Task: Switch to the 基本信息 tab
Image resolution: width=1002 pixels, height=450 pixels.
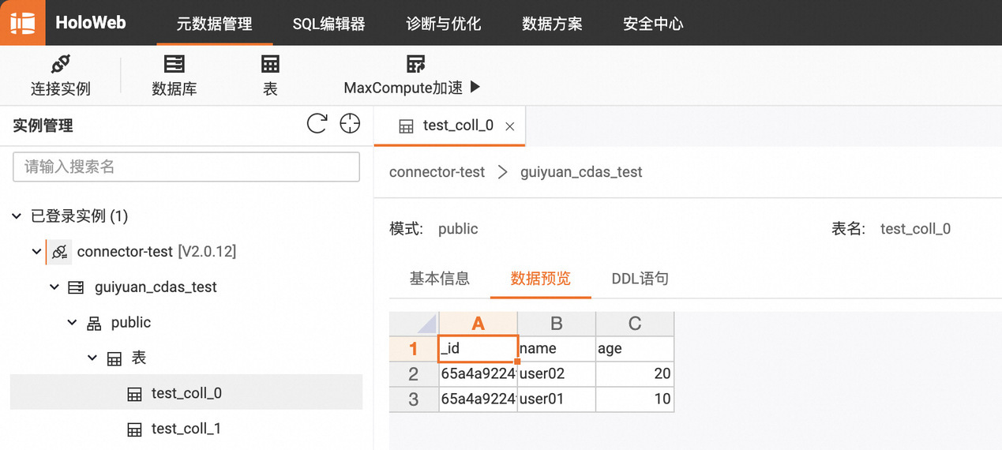Action: click(x=440, y=279)
